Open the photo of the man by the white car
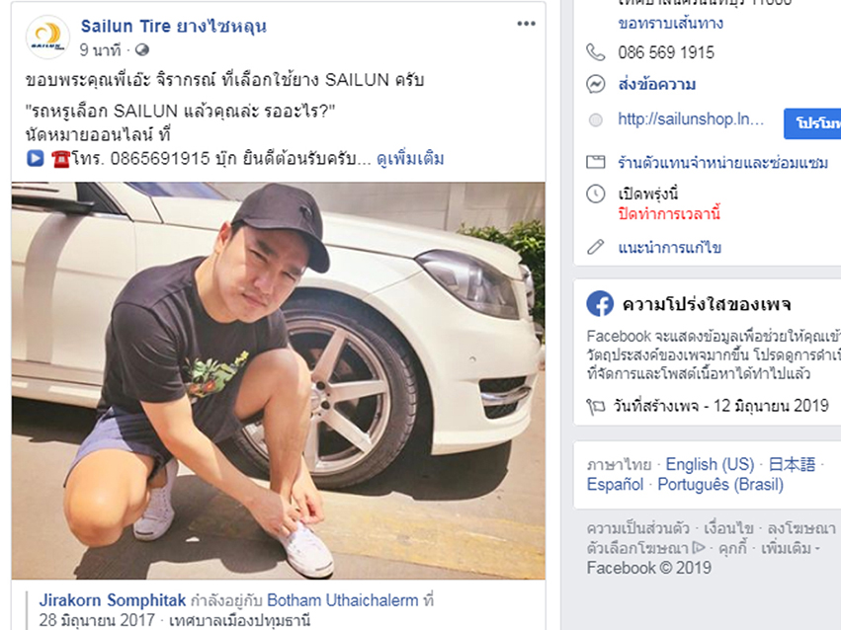 [278, 380]
